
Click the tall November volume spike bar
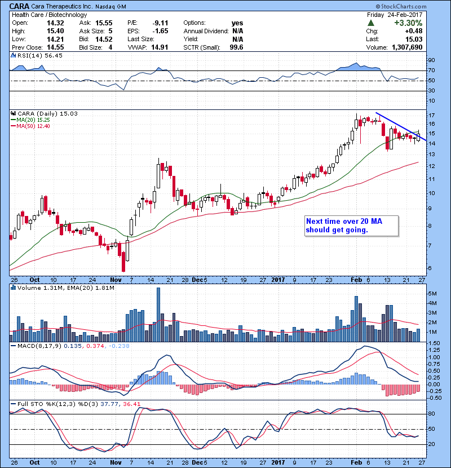[158, 315]
